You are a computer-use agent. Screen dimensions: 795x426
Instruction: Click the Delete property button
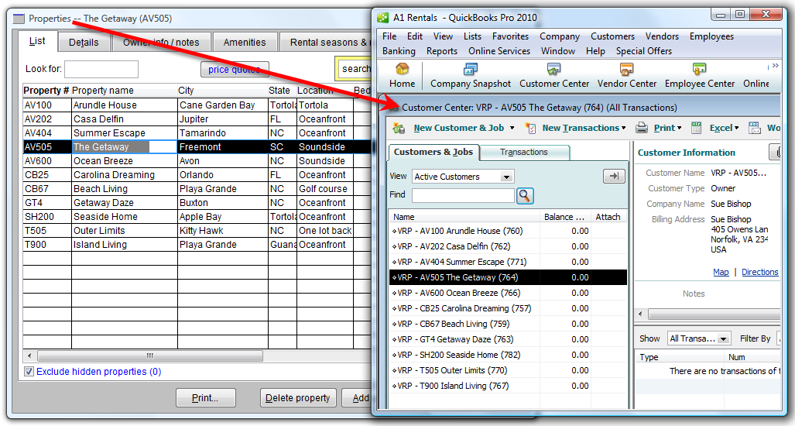tap(297, 398)
